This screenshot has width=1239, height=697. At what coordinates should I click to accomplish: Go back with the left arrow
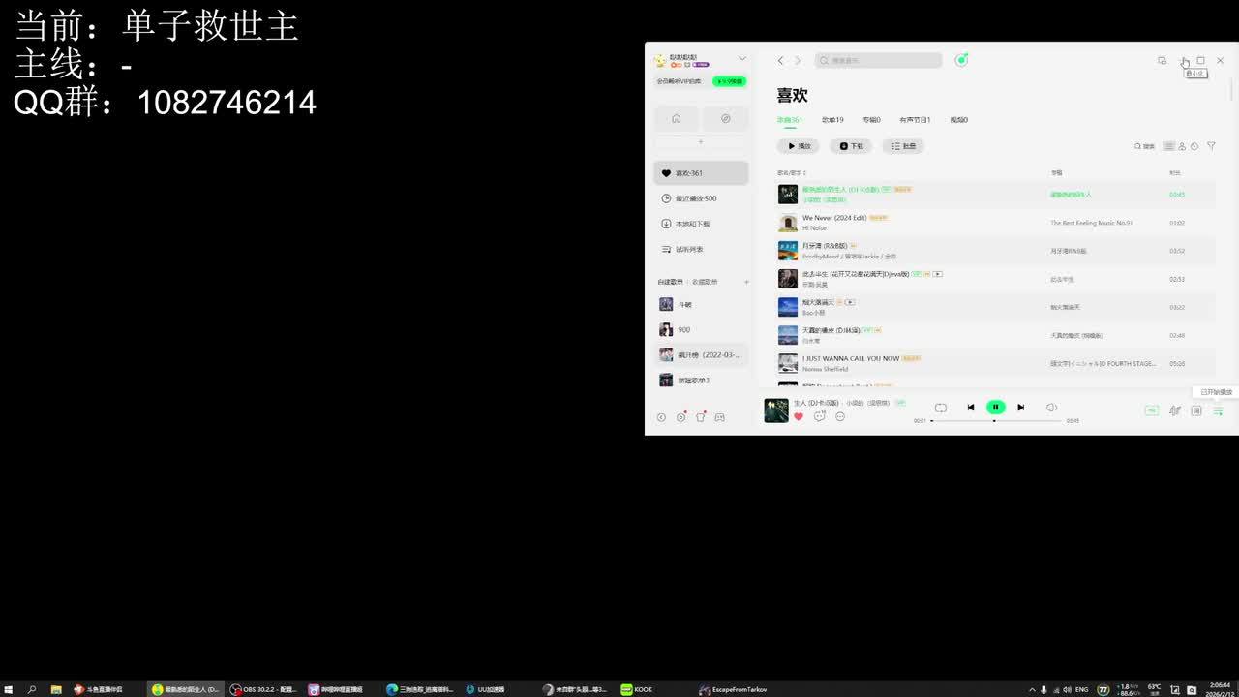click(x=780, y=60)
